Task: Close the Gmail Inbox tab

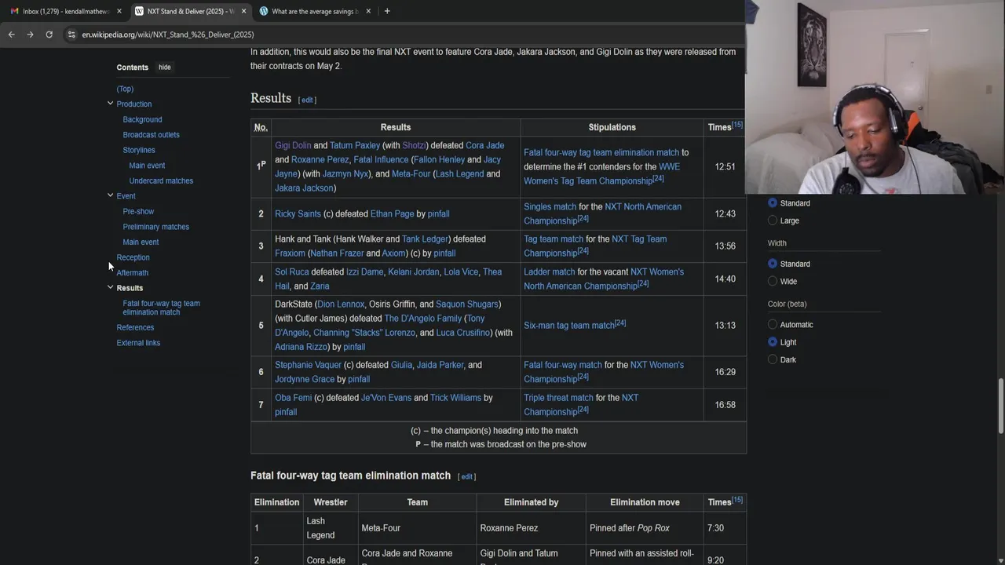Action: coord(119,11)
